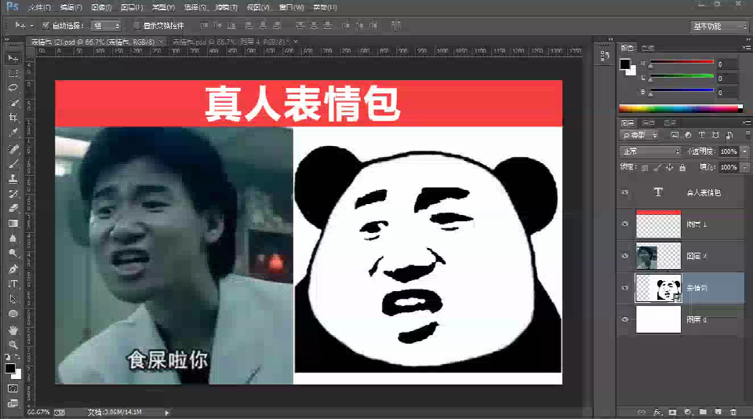Click the zoom percentage field in status bar
The height and width of the screenshot is (419, 753).
38,412
